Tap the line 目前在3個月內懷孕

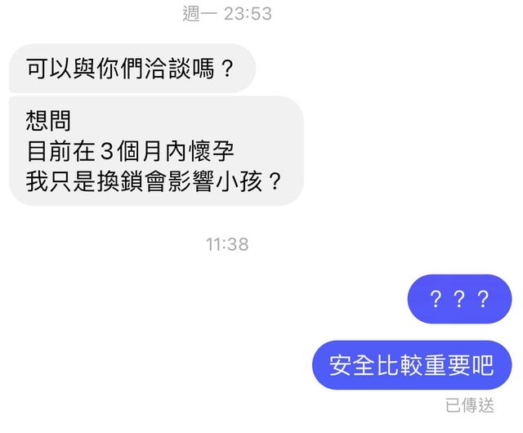130,151
